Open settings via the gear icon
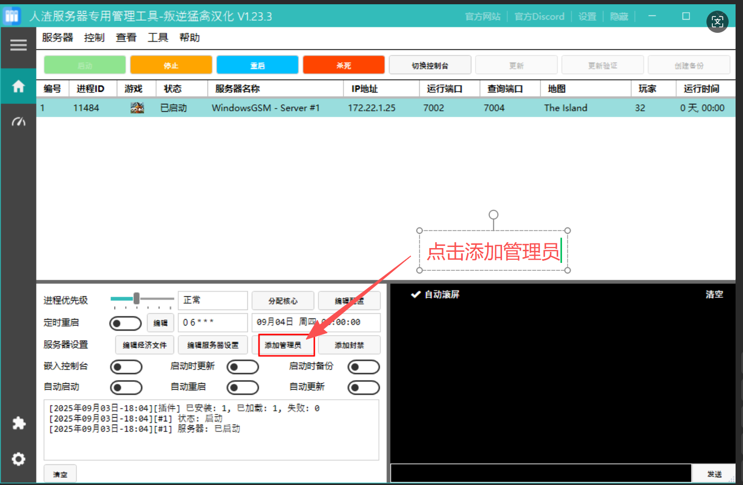Viewport: 743px width, 485px height. [x=18, y=459]
